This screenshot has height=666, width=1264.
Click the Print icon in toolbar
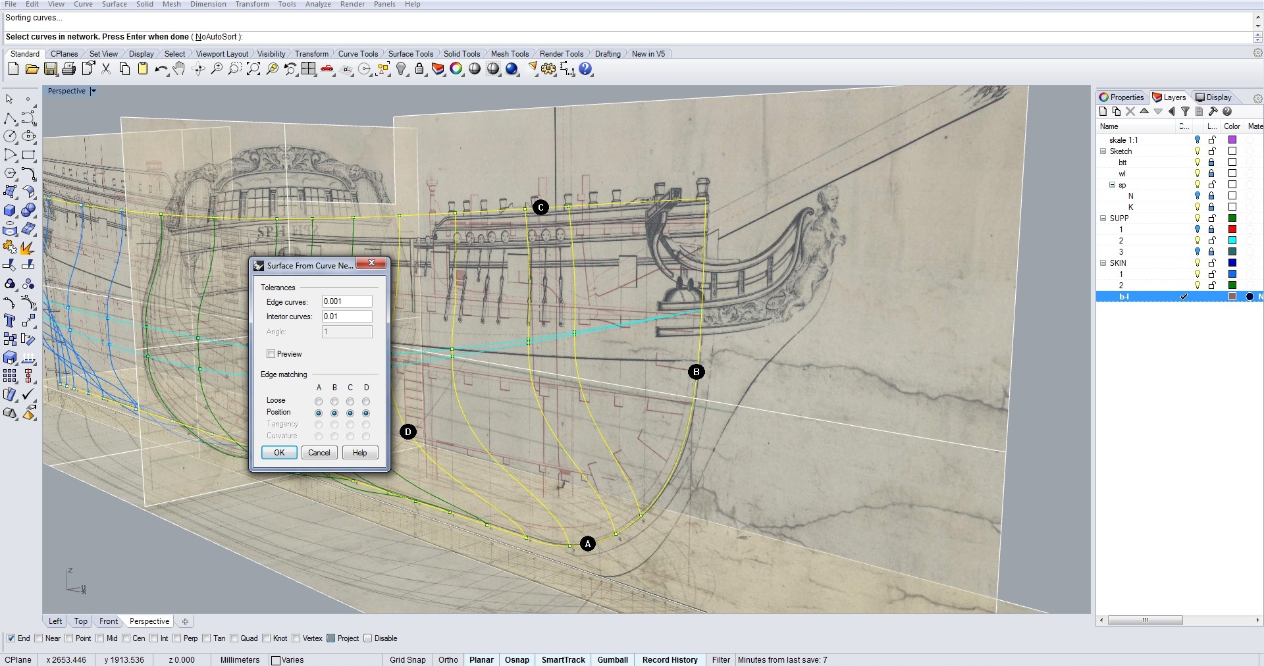point(68,69)
